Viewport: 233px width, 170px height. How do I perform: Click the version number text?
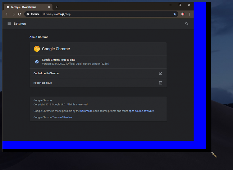tap(75, 64)
